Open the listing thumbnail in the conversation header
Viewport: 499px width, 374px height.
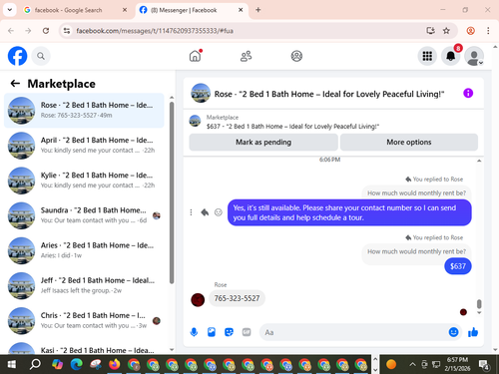(201, 93)
